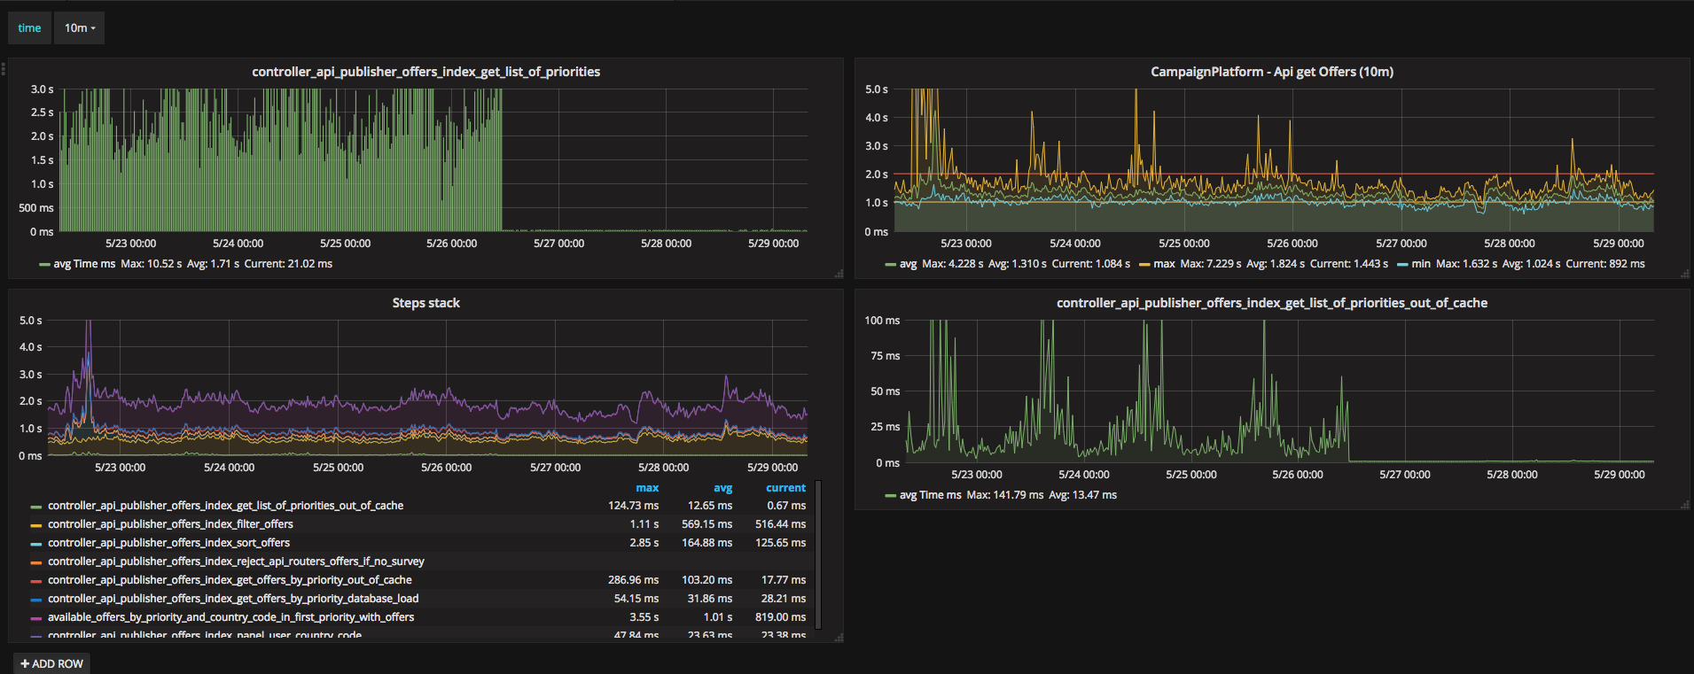
Task: Click 'Max: 7.229 s' in CampaignPlatform legend
Action: (1211, 264)
